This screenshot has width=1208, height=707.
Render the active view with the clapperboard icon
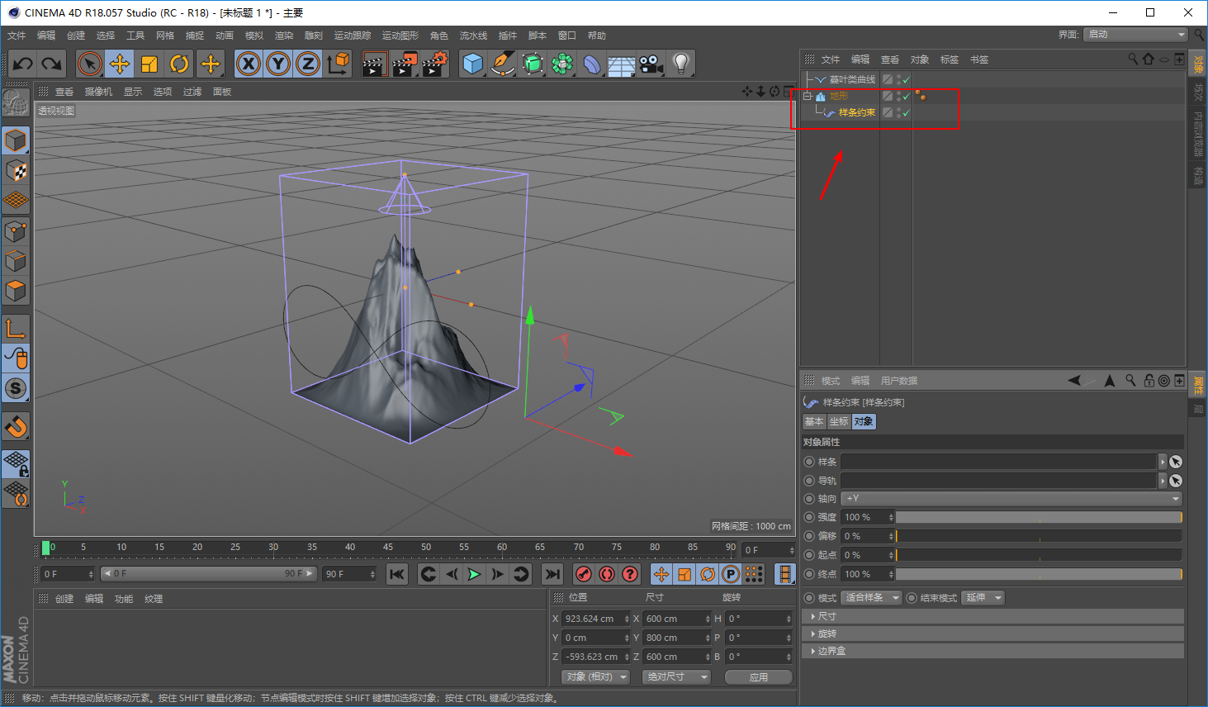pyautogui.click(x=375, y=64)
